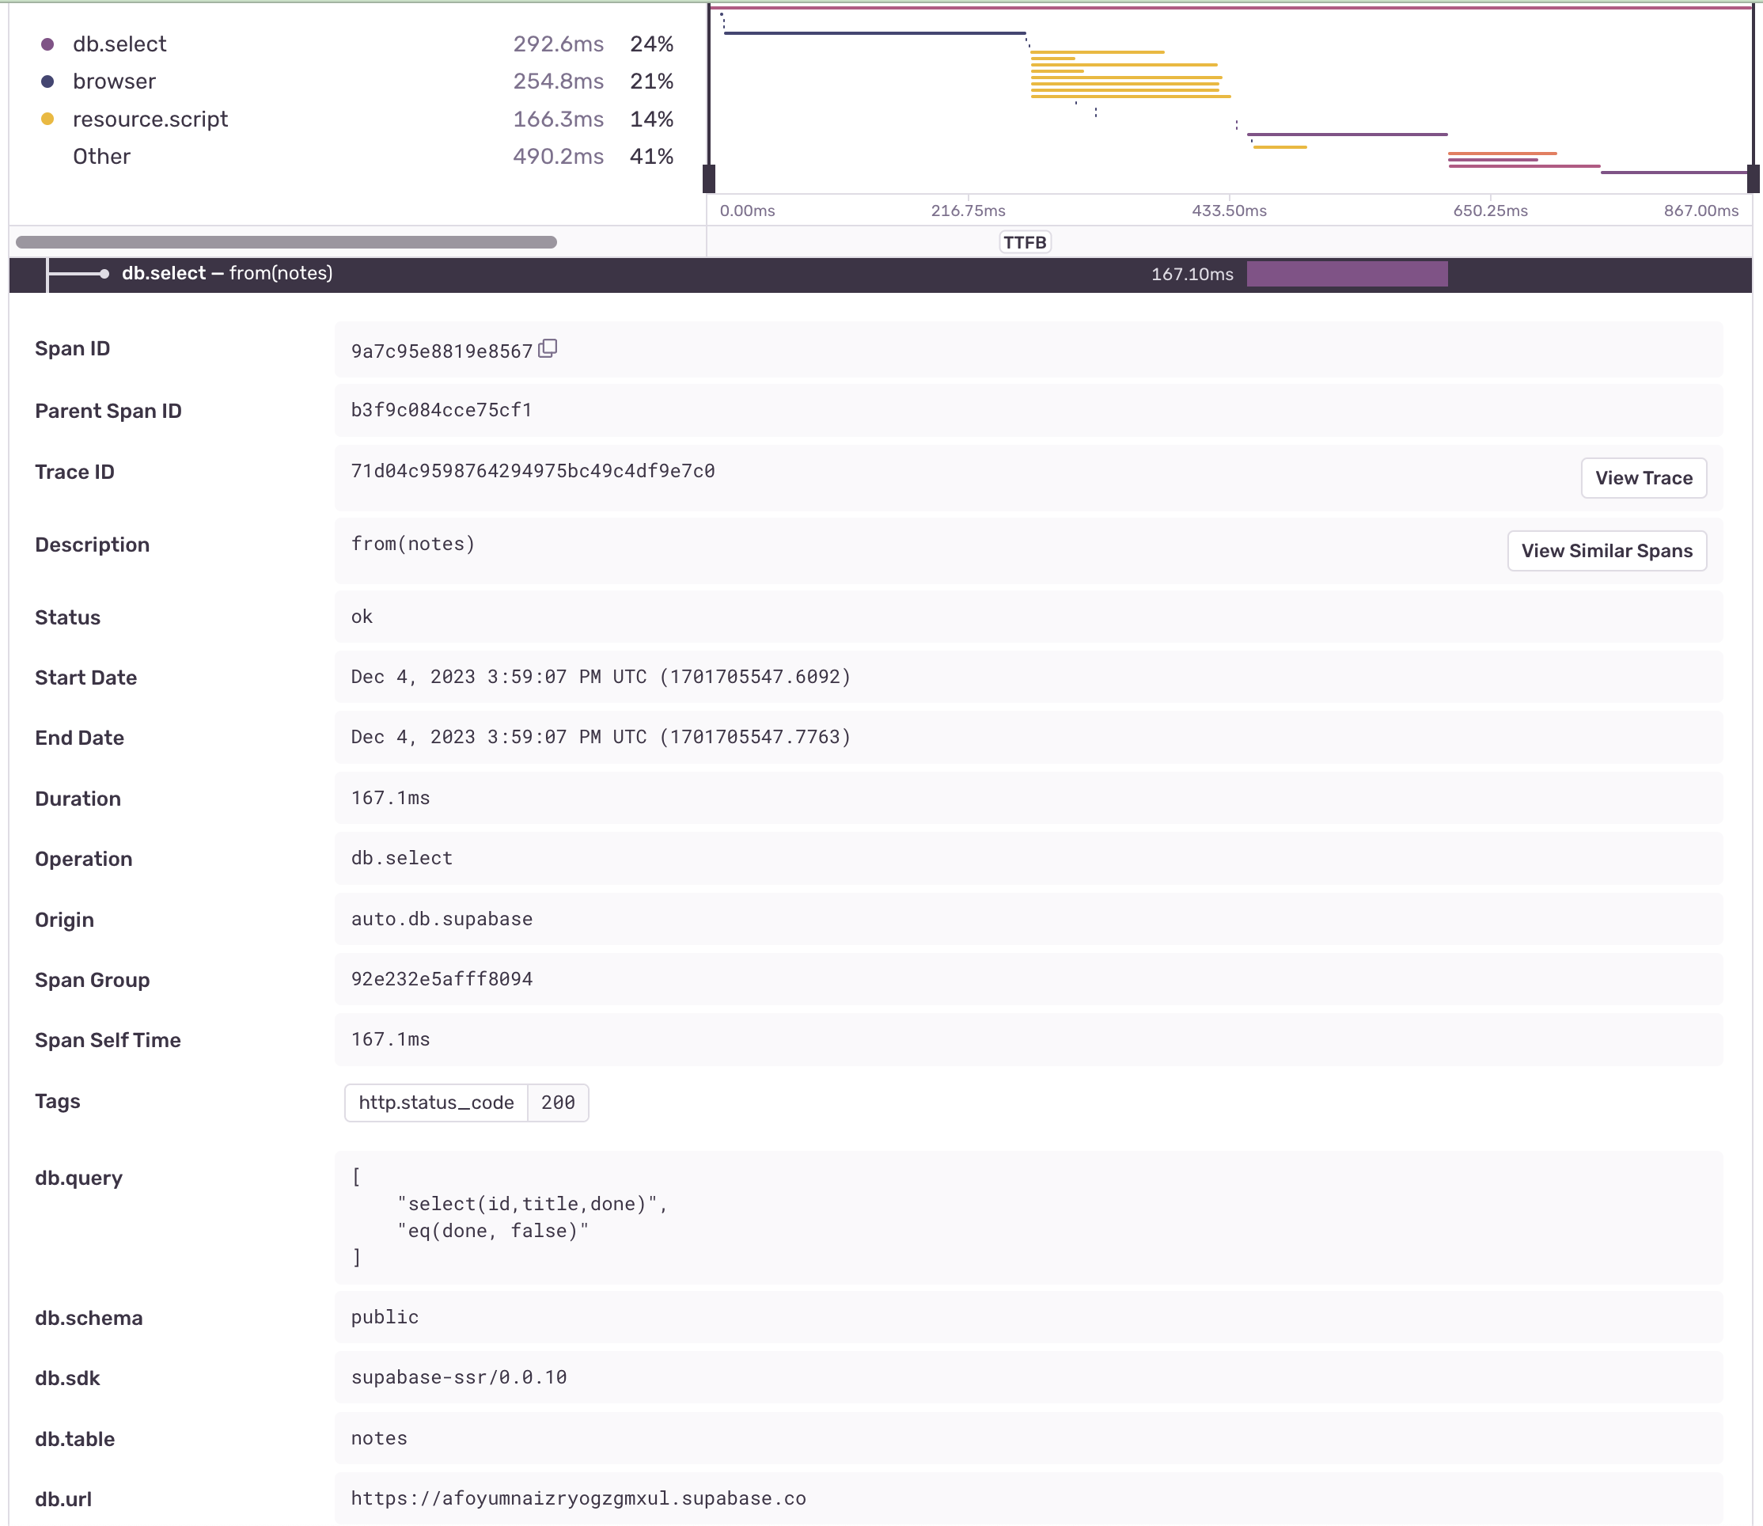Click the purple db.select legend dot

point(47,44)
